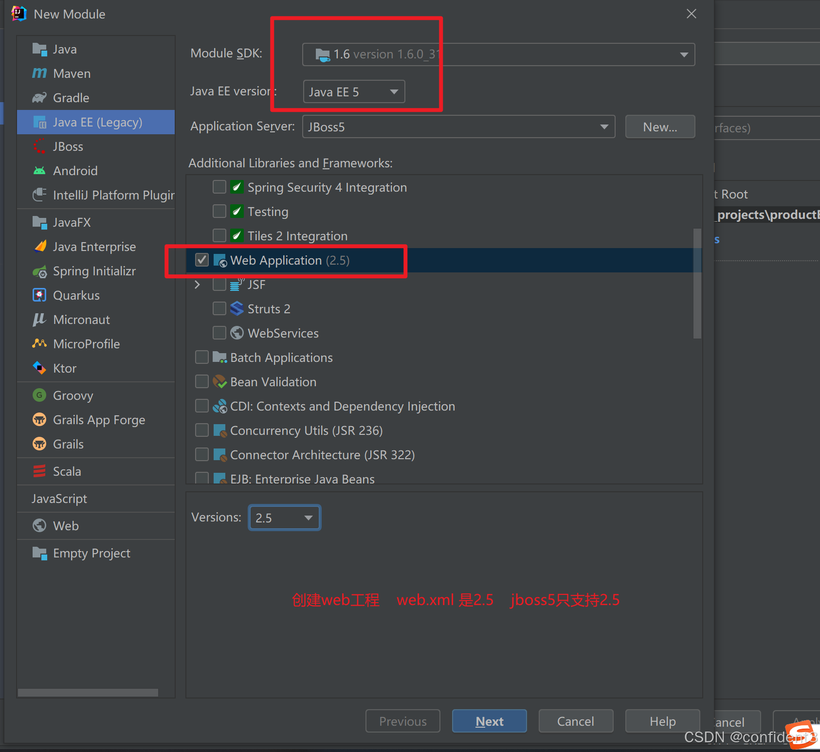This screenshot has height=752, width=820.
Task: Check the Testing framework checkbox
Action: (x=219, y=212)
